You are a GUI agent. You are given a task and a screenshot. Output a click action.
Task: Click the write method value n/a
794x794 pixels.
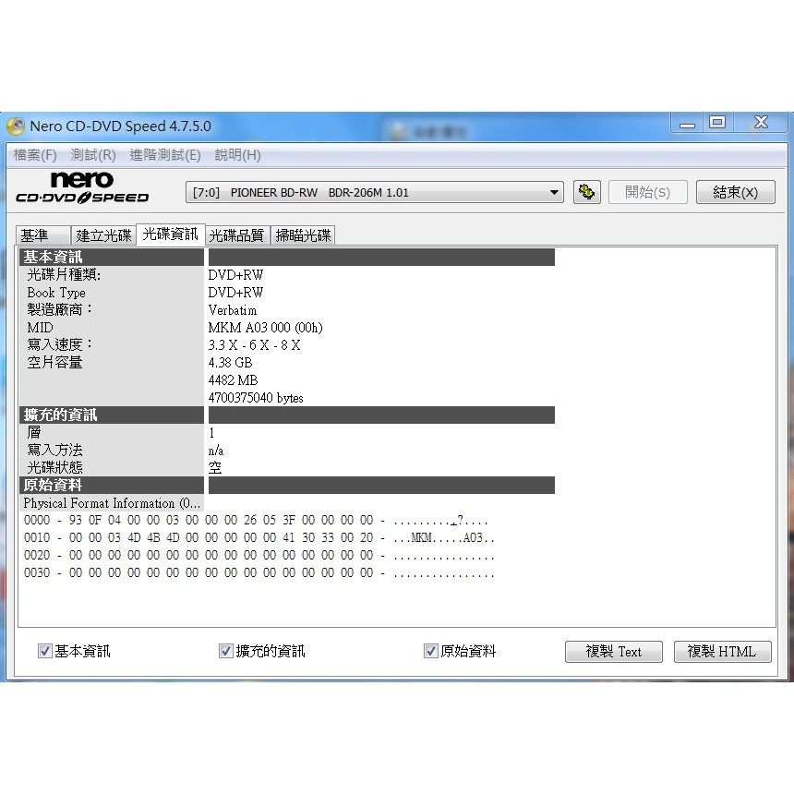pos(216,451)
